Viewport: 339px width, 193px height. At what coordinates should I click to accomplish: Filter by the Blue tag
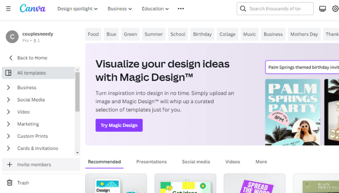click(111, 34)
